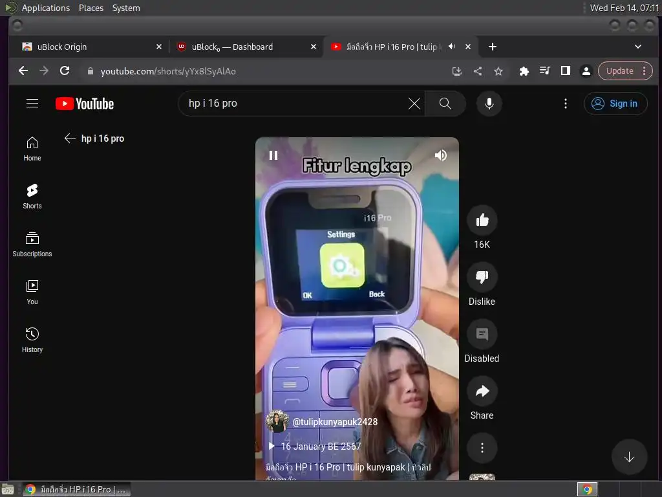Close the YouTube Shorts tab
The width and height of the screenshot is (662, 497).
point(468,47)
